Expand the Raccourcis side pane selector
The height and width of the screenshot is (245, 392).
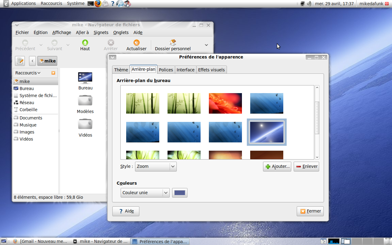[28, 73]
